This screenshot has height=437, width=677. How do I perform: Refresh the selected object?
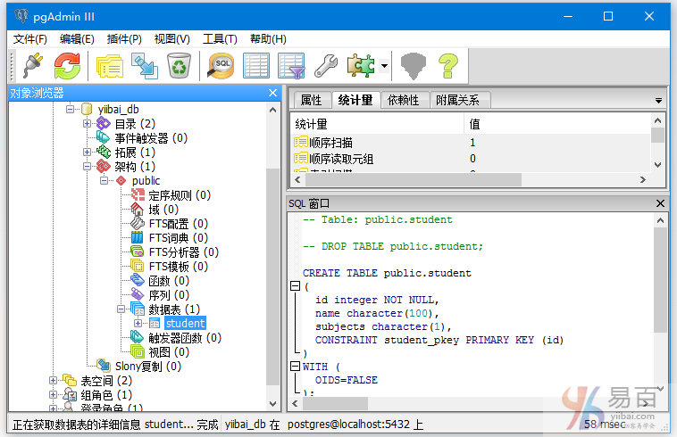[68, 65]
